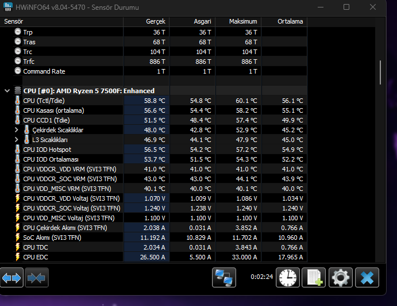This screenshot has width=397, height=306.
Task: Click the collapse columns arrows button
Action: tap(36, 278)
